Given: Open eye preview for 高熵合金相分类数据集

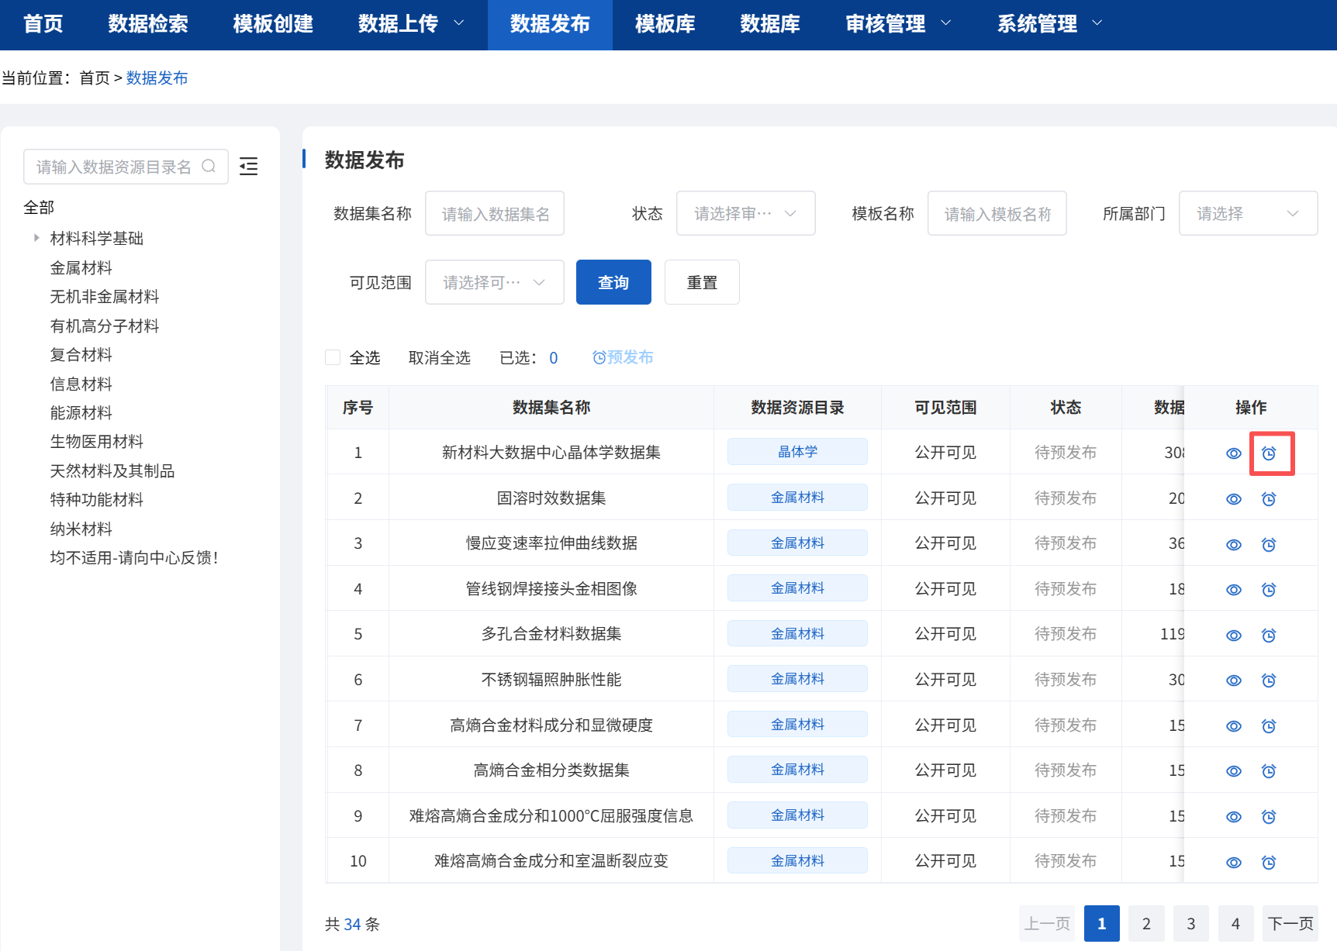Looking at the screenshot, I should coord(1234,770).
